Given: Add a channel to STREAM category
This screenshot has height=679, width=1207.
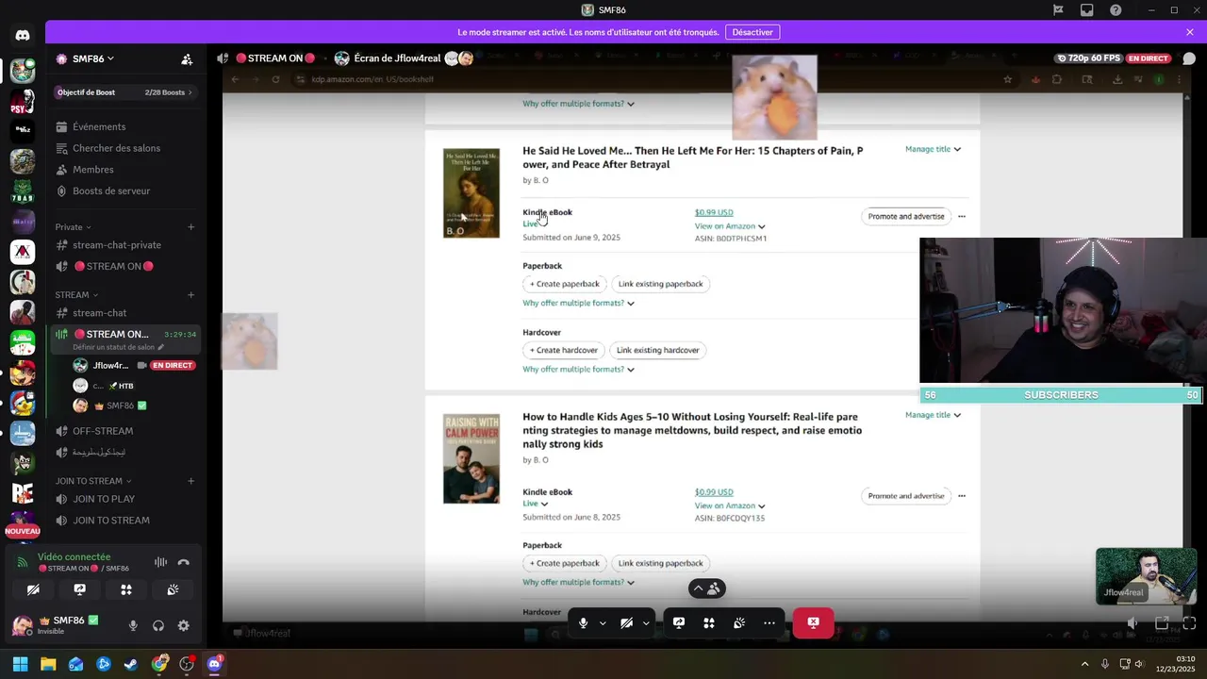Looking at the screenshot, I should tap(190, 295).
